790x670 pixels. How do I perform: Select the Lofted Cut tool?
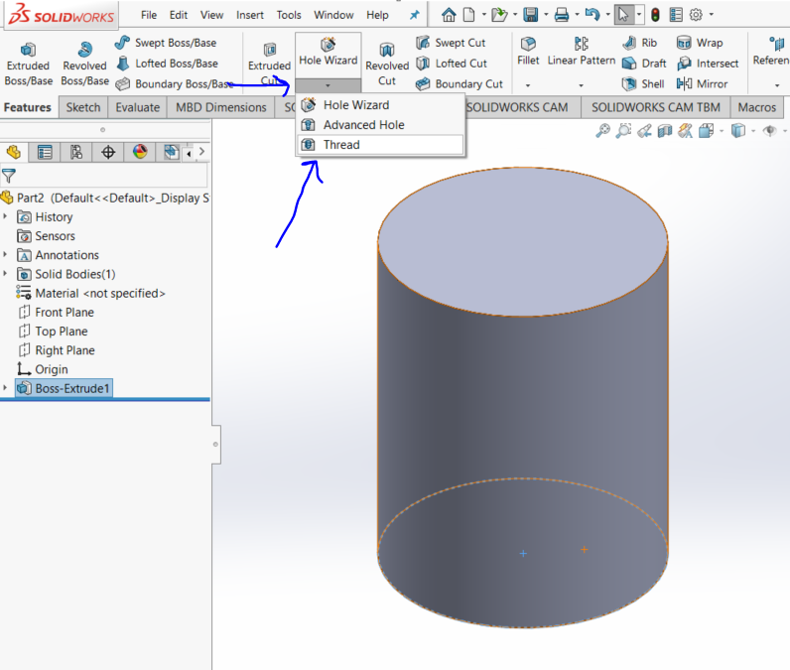pyautogui.click(x=452, y=64)
